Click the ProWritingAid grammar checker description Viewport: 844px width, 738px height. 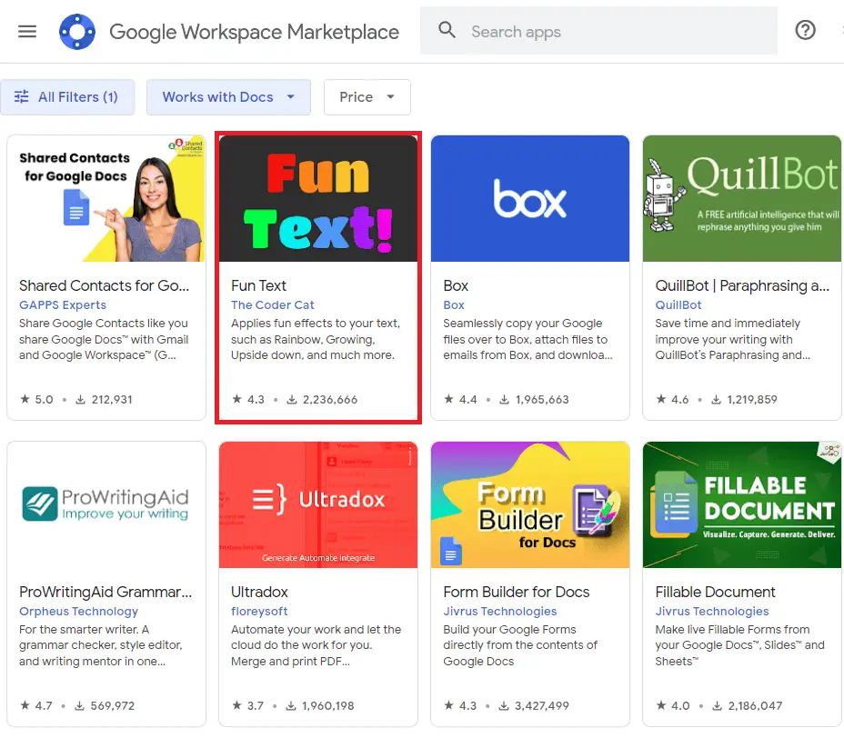tap(101, 645)
